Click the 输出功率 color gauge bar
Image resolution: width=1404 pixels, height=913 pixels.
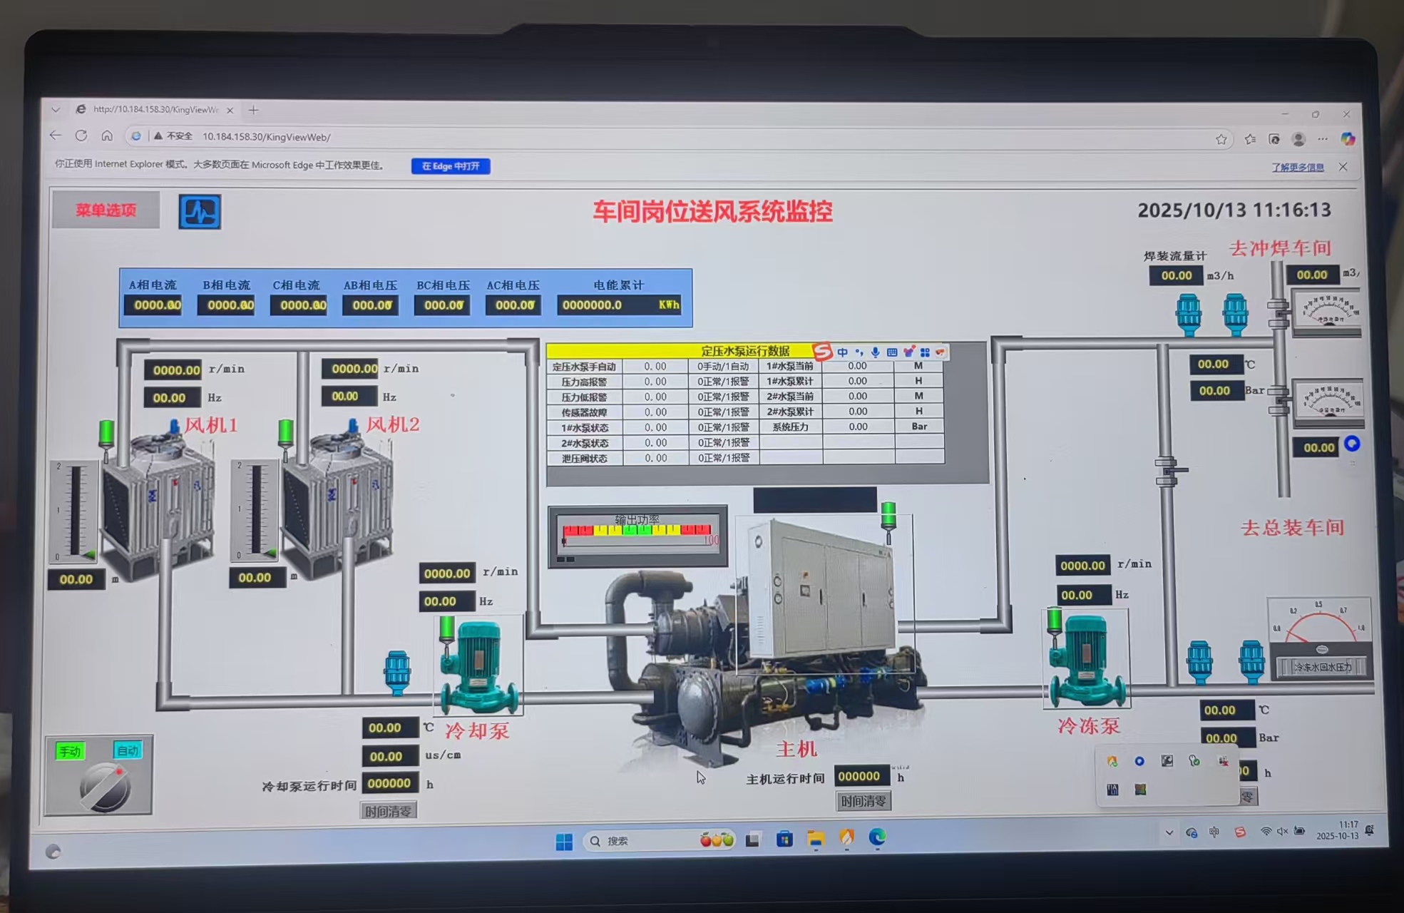coord(637,531)
